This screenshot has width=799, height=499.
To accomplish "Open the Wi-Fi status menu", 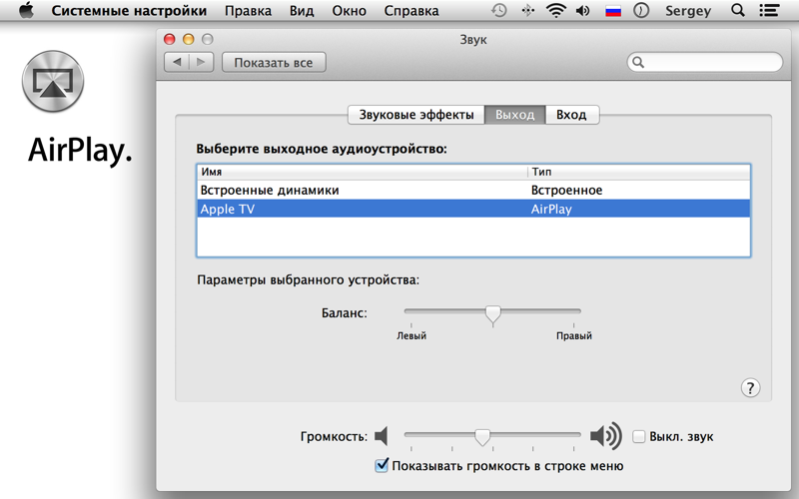I will click(x=555, y=10).
